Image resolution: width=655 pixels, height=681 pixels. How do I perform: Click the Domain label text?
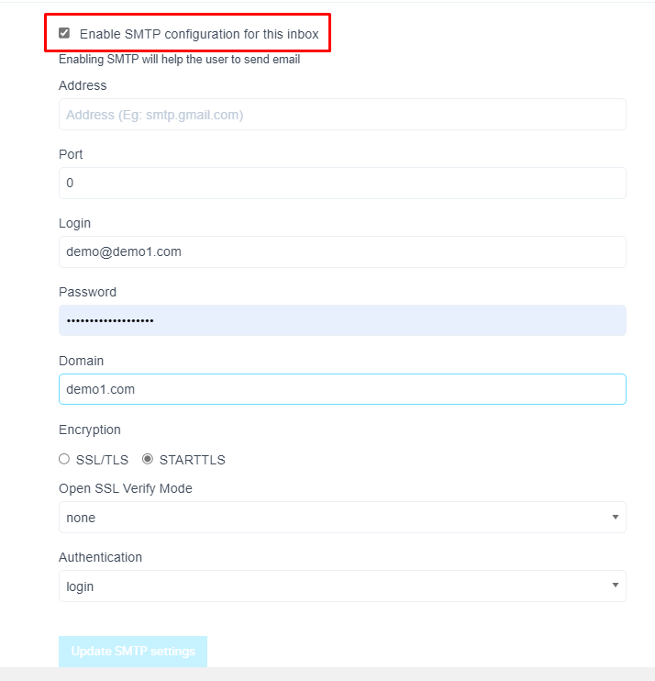[81, 361]
